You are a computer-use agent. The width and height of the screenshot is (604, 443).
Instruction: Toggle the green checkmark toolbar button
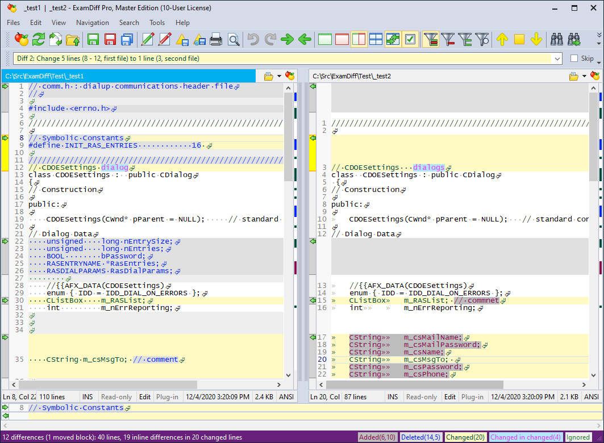(410, 39)
